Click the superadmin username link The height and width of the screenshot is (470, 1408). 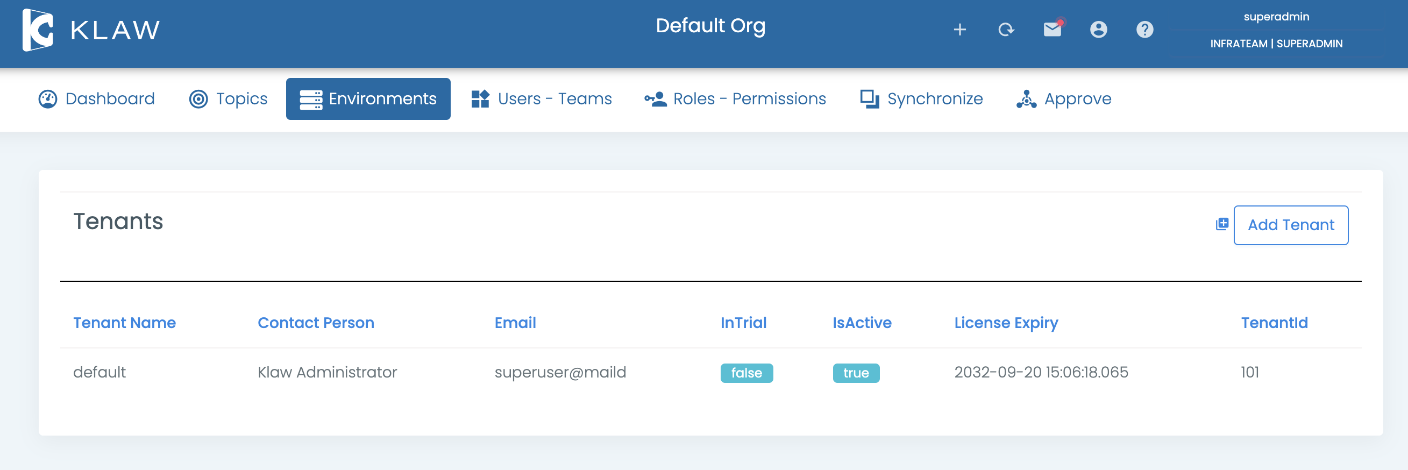[x=1276, y=17]
